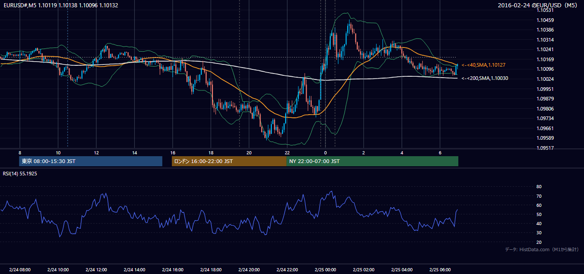Click the 2/24 12:00 date label
The width and height of the screenshot is (584, 274).
(96, 270)
